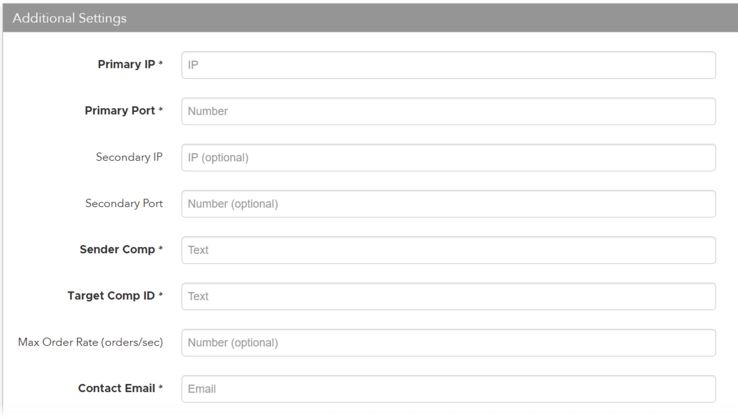Click the Additional Settings header title
The image size is (738, 419).
[69, 18]
